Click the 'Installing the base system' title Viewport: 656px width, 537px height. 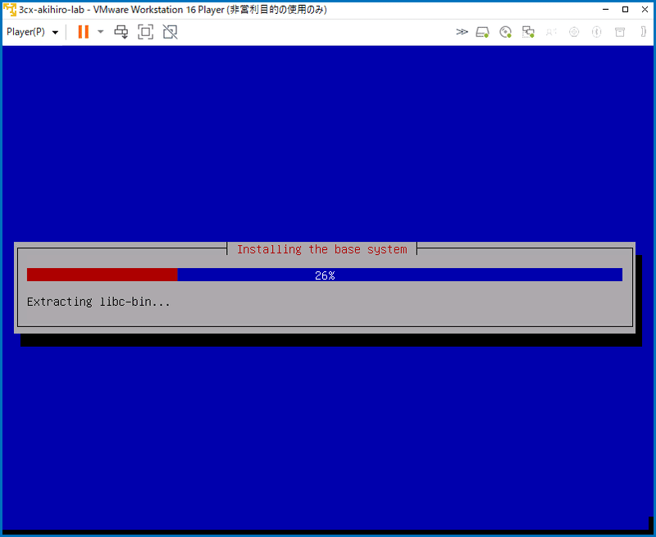pyautogui.click(x=321, y=249)
